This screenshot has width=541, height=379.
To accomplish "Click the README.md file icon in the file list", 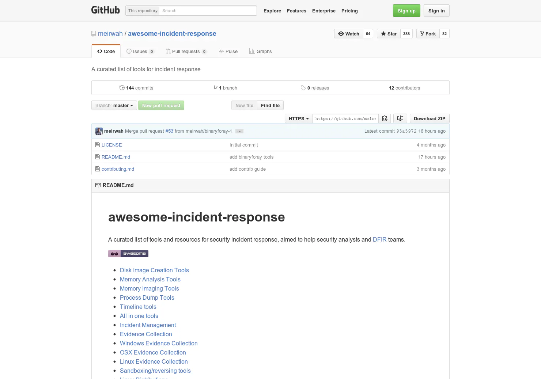I will click(x=98, y=157).
